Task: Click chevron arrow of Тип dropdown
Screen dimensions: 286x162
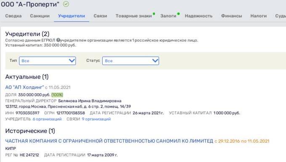Action: [71, 60]
